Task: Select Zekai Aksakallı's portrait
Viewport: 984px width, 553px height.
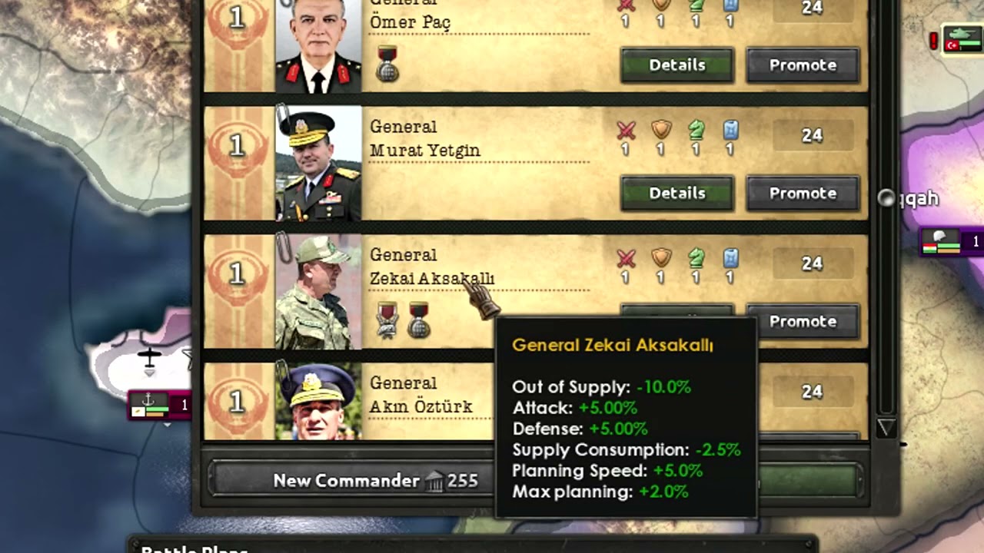Action: point(318,292)
